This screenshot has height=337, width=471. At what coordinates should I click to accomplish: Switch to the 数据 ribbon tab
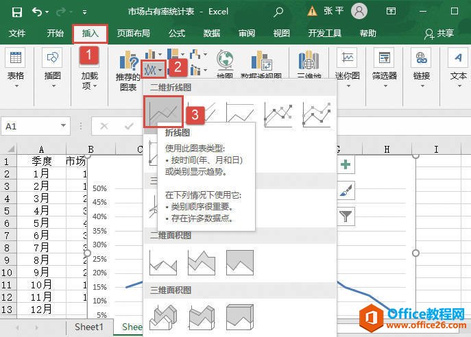[x=212, y=33]
